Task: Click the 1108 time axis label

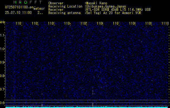Action: click(132, 23)
